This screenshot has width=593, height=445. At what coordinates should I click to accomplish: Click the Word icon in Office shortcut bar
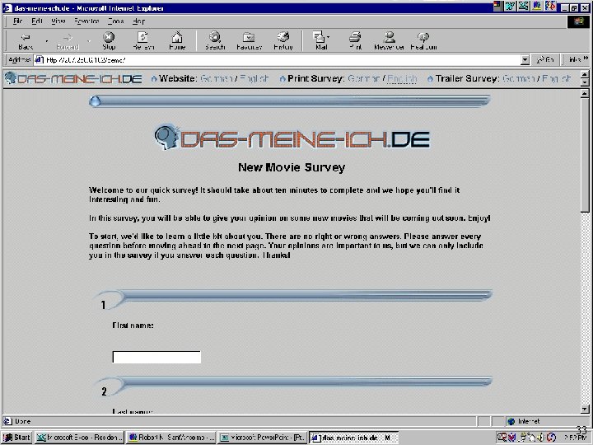pos(510,6)
